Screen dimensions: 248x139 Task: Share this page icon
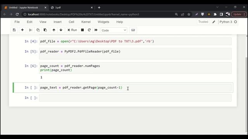[x=183, y=14]
